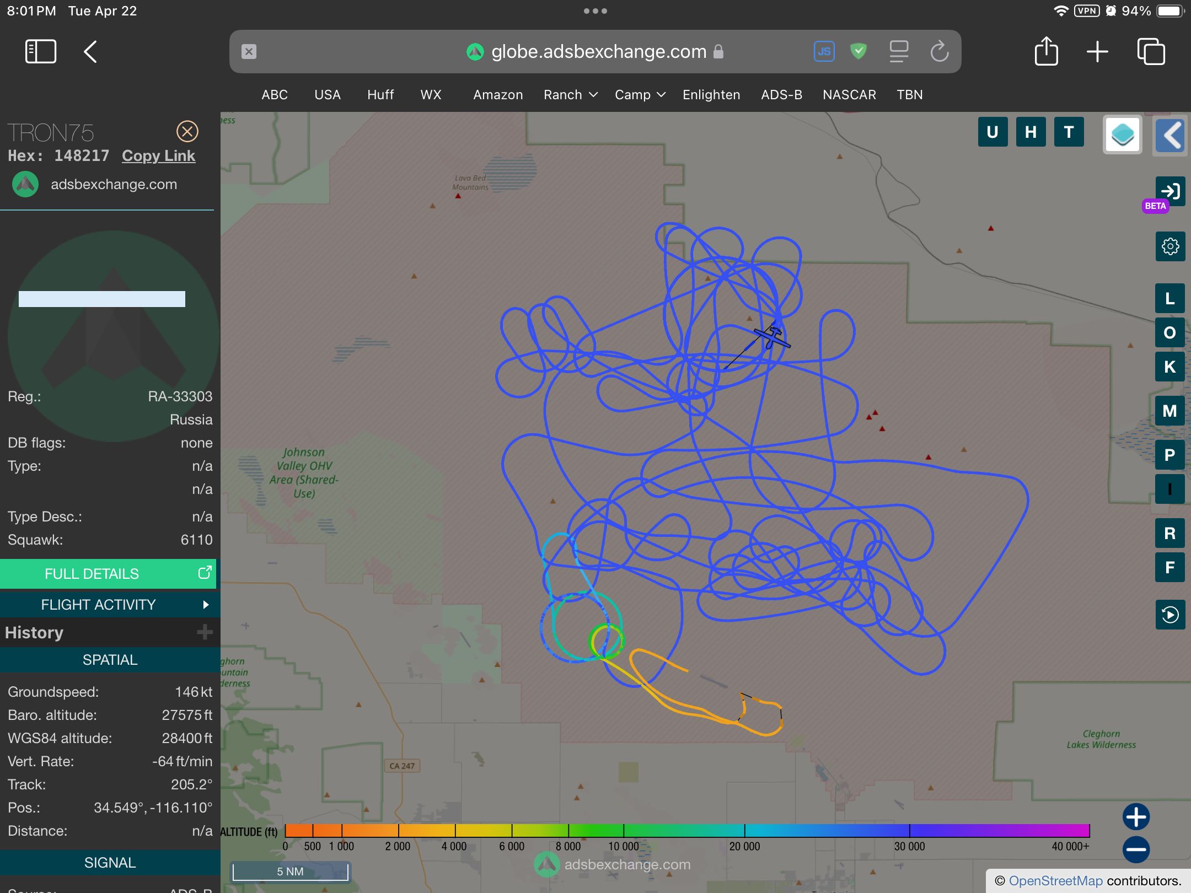Tap Safari share icon
This screenshot has height=893, width=1191.
pyautogui.click(x=1046, y=52)
